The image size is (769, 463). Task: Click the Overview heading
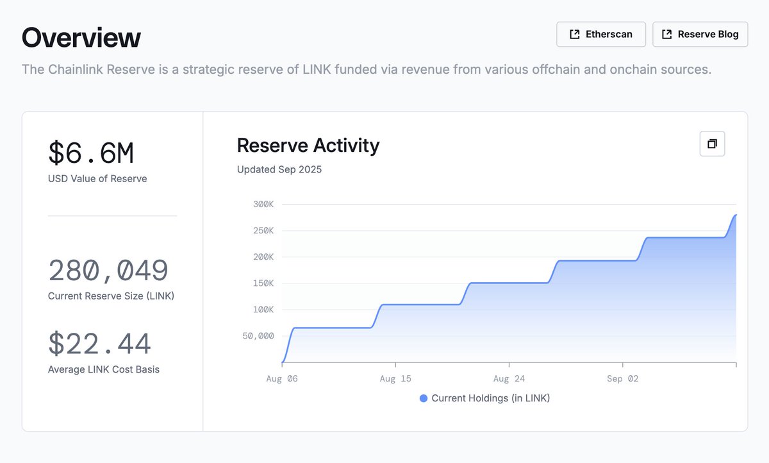tap(81, 37)
